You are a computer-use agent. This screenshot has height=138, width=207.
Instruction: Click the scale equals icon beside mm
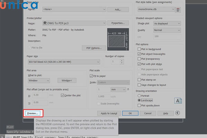click(x=128, y=89)
